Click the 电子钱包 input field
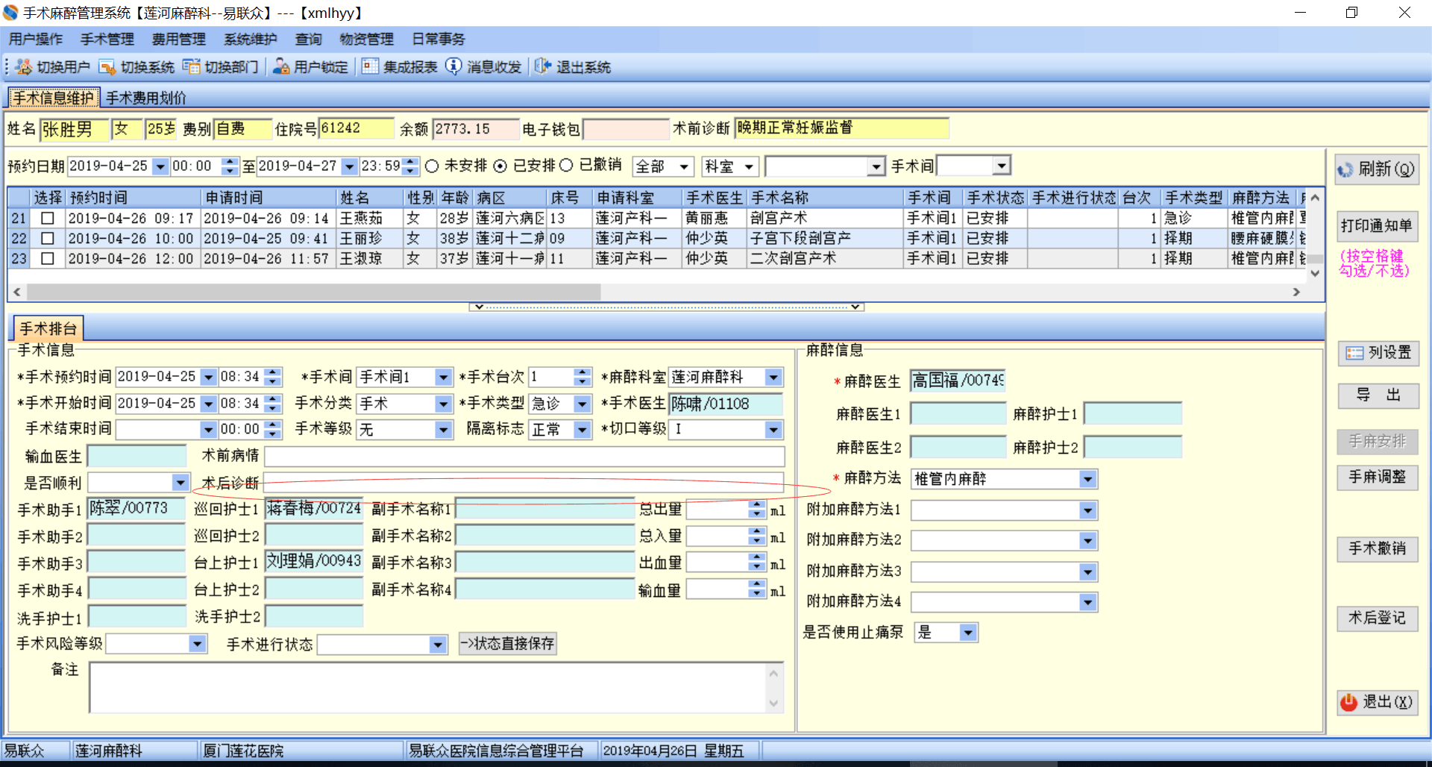Screen dimensions: 1432x767 pyautogui.click(x=626, y=129)
